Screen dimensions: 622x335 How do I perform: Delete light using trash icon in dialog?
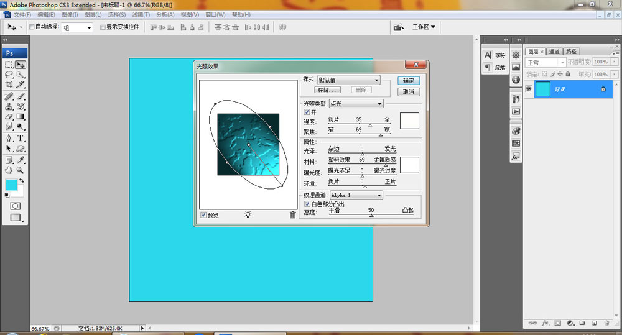click(x=293, y=214)
